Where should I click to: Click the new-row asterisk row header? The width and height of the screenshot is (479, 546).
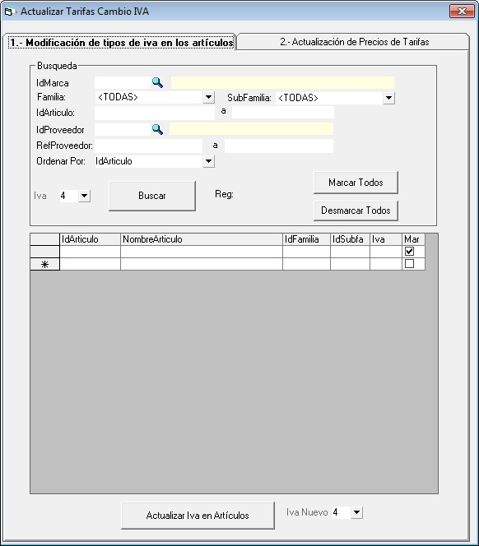pyautogui.click(x=45, y=264)
